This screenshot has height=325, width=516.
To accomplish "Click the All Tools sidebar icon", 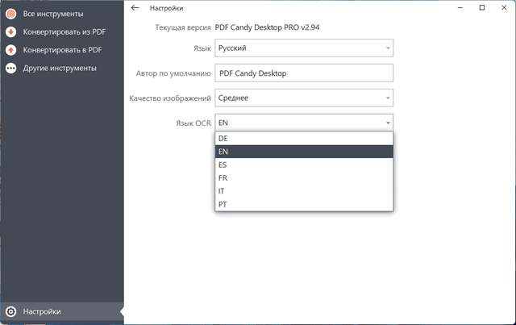I will click(10, 15).
